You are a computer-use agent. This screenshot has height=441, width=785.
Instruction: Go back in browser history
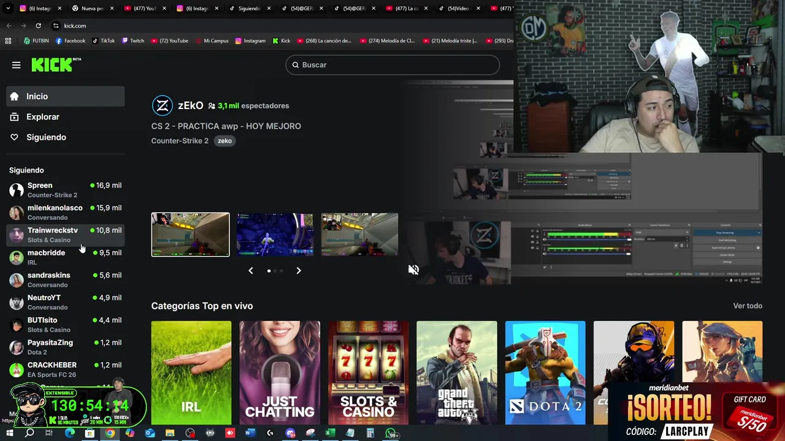9,26
